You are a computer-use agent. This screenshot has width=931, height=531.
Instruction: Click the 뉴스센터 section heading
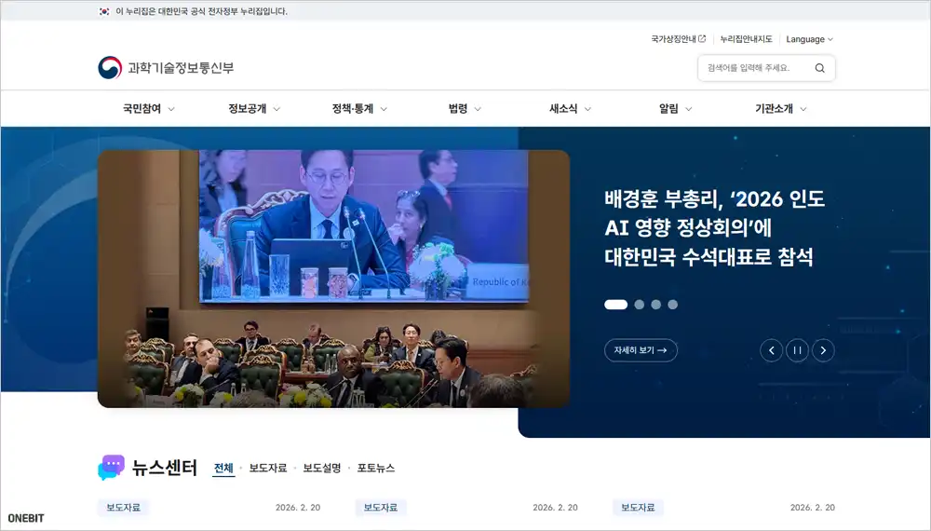click(x=165, y=468)
